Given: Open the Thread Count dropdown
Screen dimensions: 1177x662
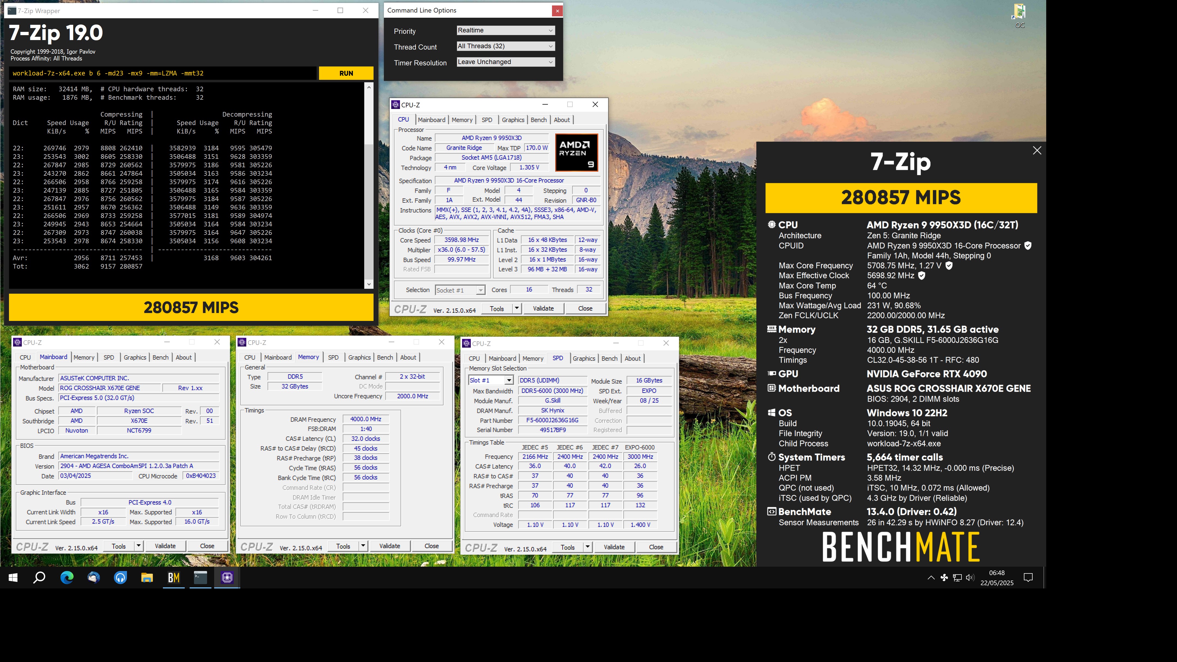Looking at the screenshot, I should click(506, 46).
